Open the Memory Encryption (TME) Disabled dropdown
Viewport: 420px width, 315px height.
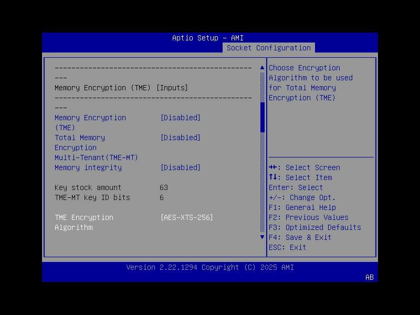coord(181,118)
